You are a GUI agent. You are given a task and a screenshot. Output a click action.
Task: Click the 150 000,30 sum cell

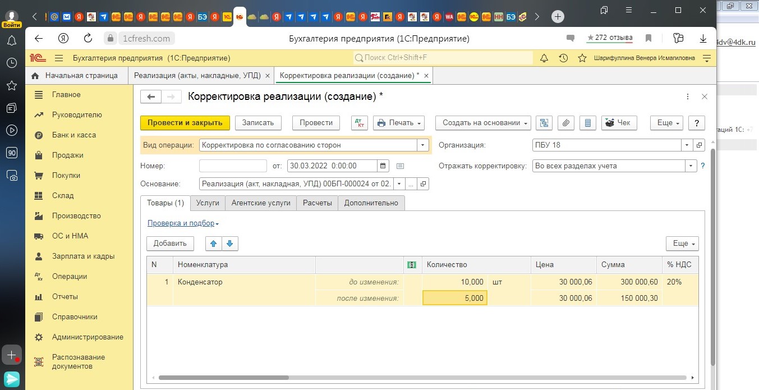(629, 299)
